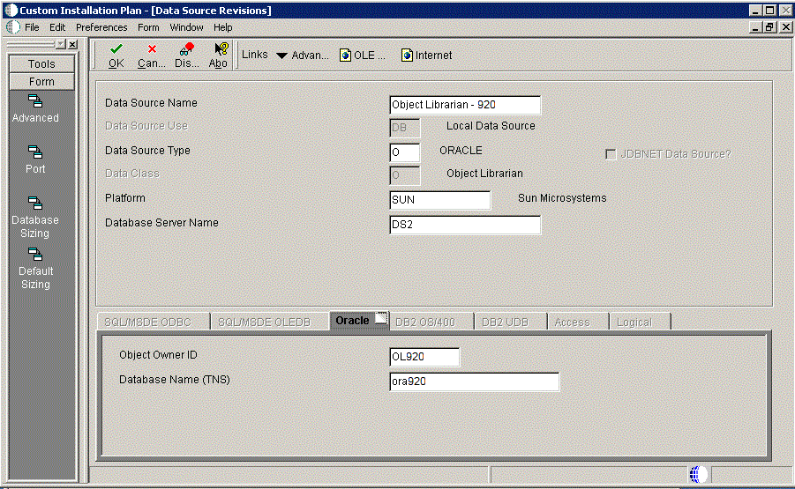Click the Database Name (TNS) field
Image resolution: width=795 pixels, height=489 pixels.
474,382
